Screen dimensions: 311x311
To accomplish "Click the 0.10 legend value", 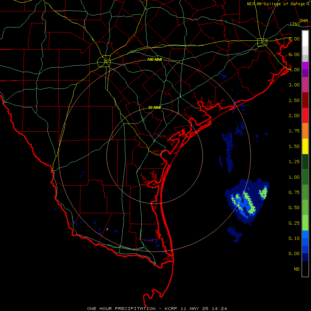I will (294, 238).
